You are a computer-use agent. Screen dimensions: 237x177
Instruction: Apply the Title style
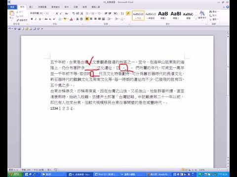pyautogui.click(x=188, y=16)
